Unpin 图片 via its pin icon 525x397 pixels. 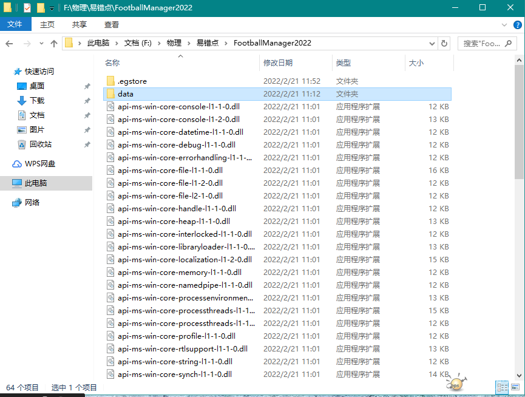87,130
